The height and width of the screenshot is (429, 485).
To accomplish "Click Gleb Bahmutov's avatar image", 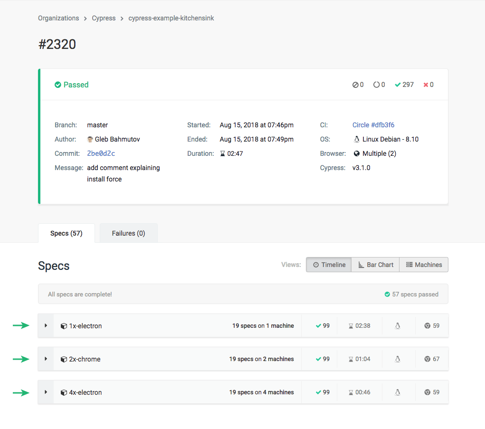I will [x=90, y=139].
